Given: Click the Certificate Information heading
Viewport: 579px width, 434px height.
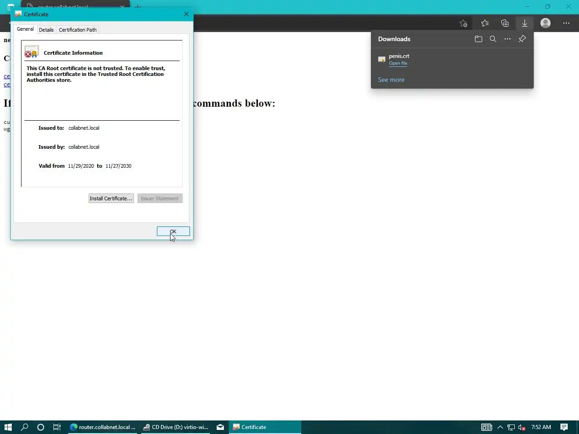Looking at the screenshot, I should [73, 53].
